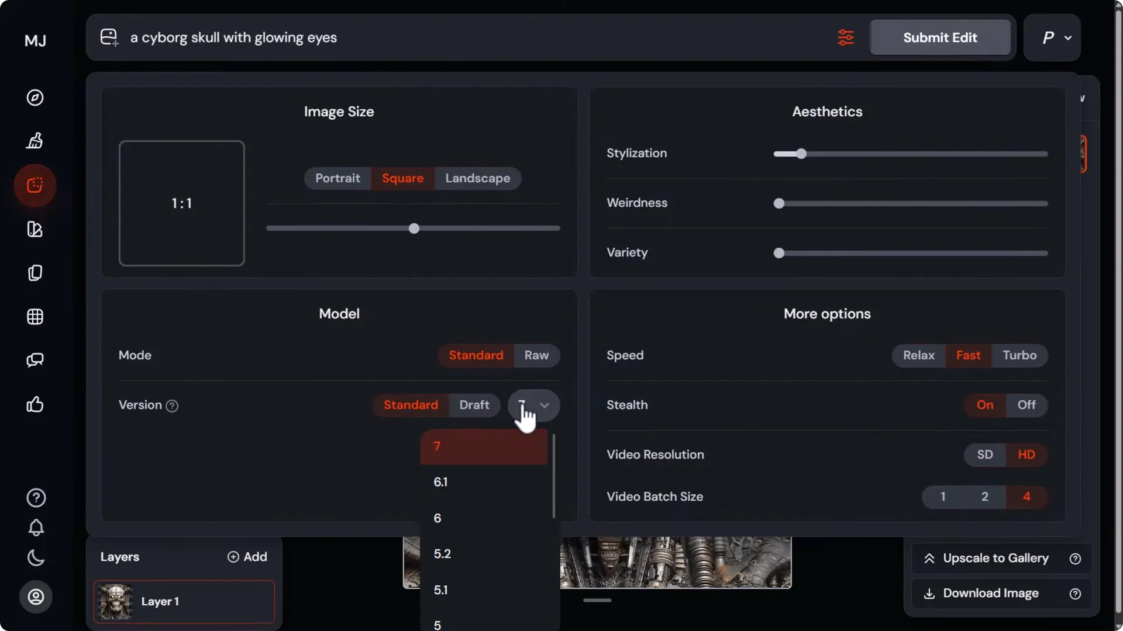Open the Edit tool in the sidebar
1123x631 pixels.
35,185
